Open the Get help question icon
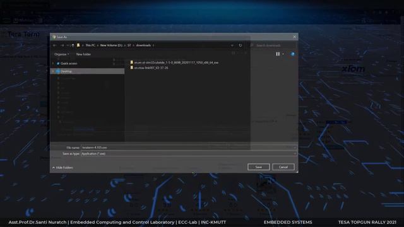This screenshot has height=227, width=404. pos(293,54)
